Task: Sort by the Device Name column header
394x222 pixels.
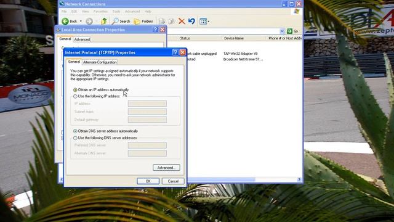Action: point(234,38)
